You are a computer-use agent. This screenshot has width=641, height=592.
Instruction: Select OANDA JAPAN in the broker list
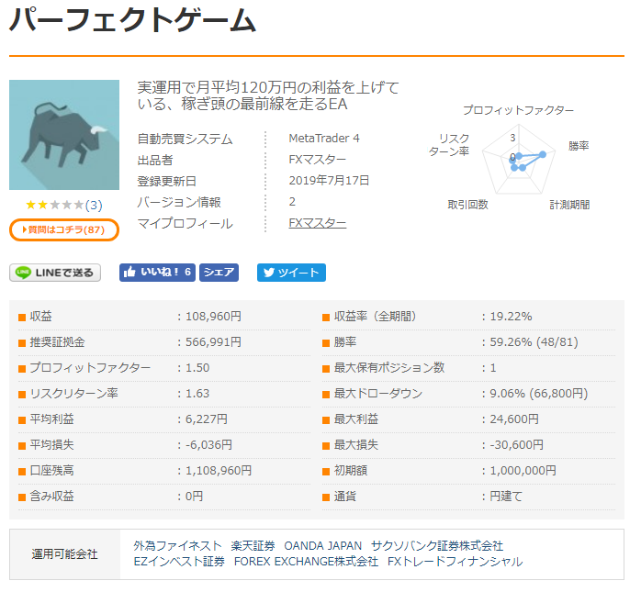(x=322, y=546)
